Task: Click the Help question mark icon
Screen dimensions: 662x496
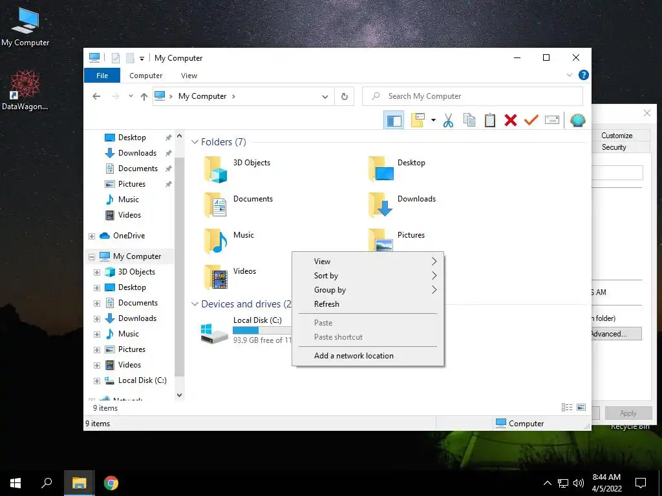Action: 584,75
